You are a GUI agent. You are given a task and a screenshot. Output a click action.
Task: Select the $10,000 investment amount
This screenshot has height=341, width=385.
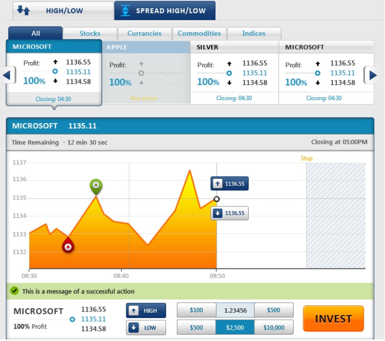click(x=274, y=327)
